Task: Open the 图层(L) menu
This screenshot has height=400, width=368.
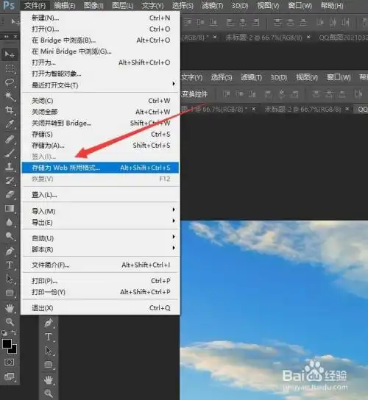Action: pyautogui.click(x=123, y=5)
